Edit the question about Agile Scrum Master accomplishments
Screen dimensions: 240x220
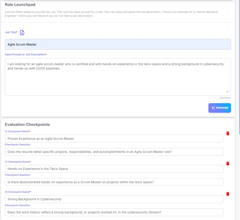114,152
